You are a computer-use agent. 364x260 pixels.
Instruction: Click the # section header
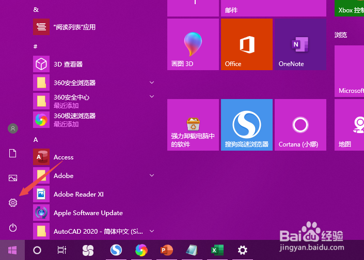[x=35, y=46]
